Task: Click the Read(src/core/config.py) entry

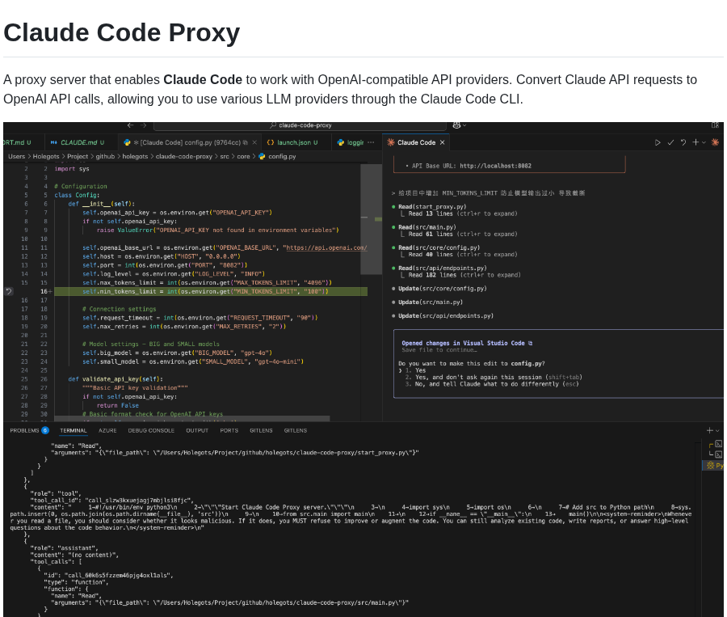Action: coord(439,248)
